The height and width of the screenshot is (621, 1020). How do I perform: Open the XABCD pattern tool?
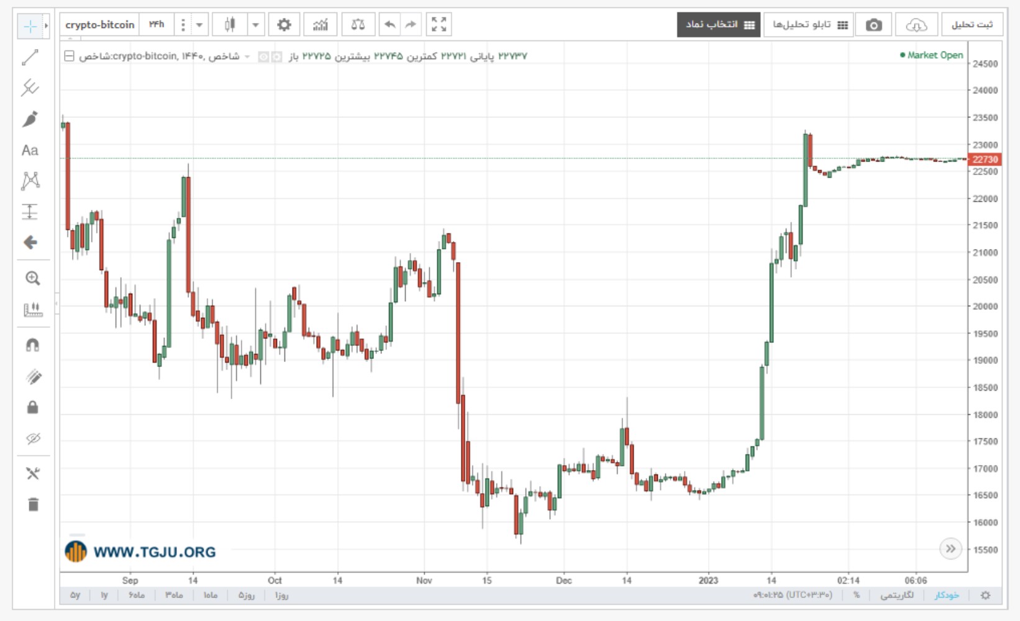pos(30,181)
